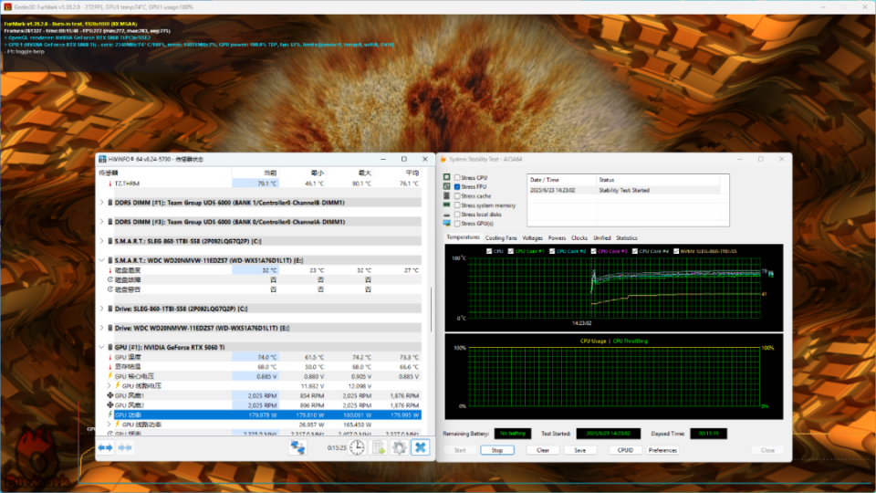Expand the S.M.A.R.T.: SLEG-860-1TBI-SS8 group
The image size is (876, 493).
click(x=101, y=241)
